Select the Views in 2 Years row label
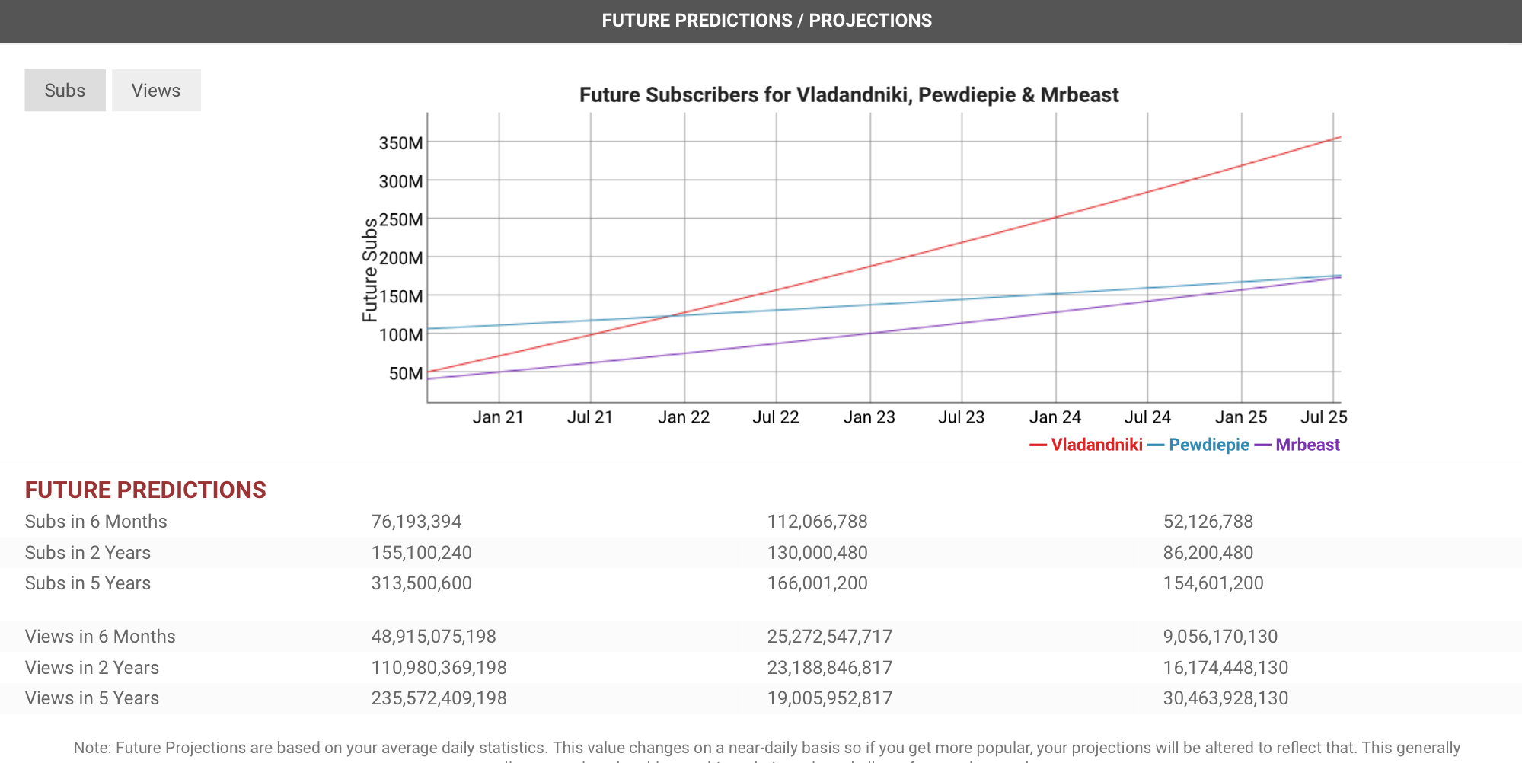Screen dimensions: 1522x763 [x=92, y=668]
